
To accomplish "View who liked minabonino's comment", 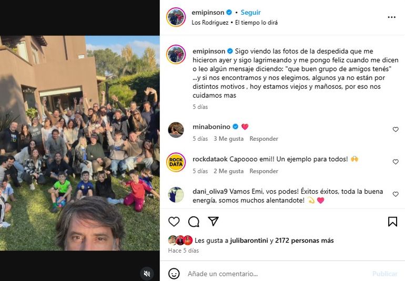I will (x=228, y=139).
